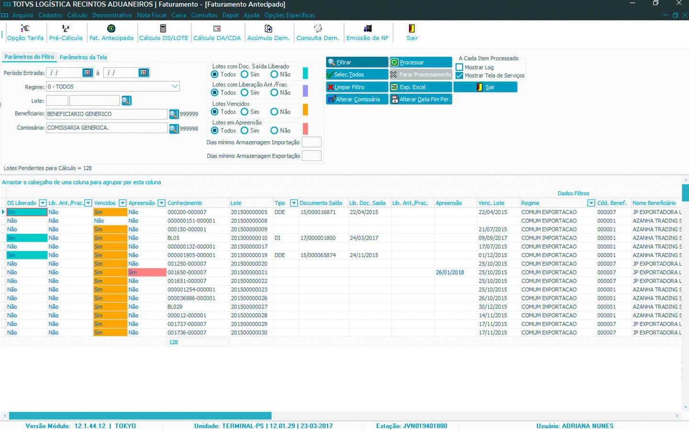The height and width of the screenshot is (431, 689).
Task: Uncheck Mostrar Tela de Serviços
Action: click(459, 76)
